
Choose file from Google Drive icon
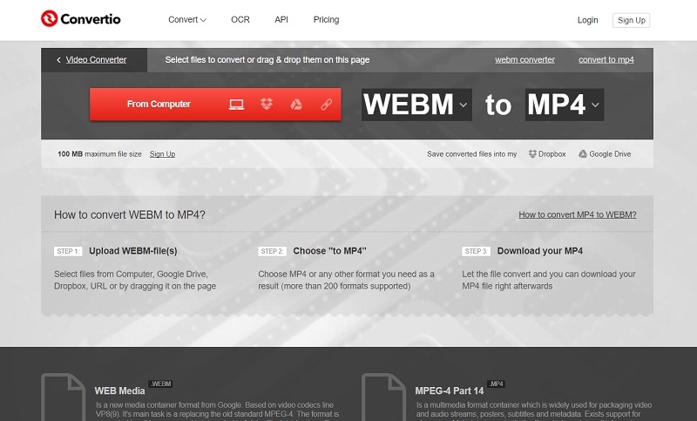pos(296,104)
